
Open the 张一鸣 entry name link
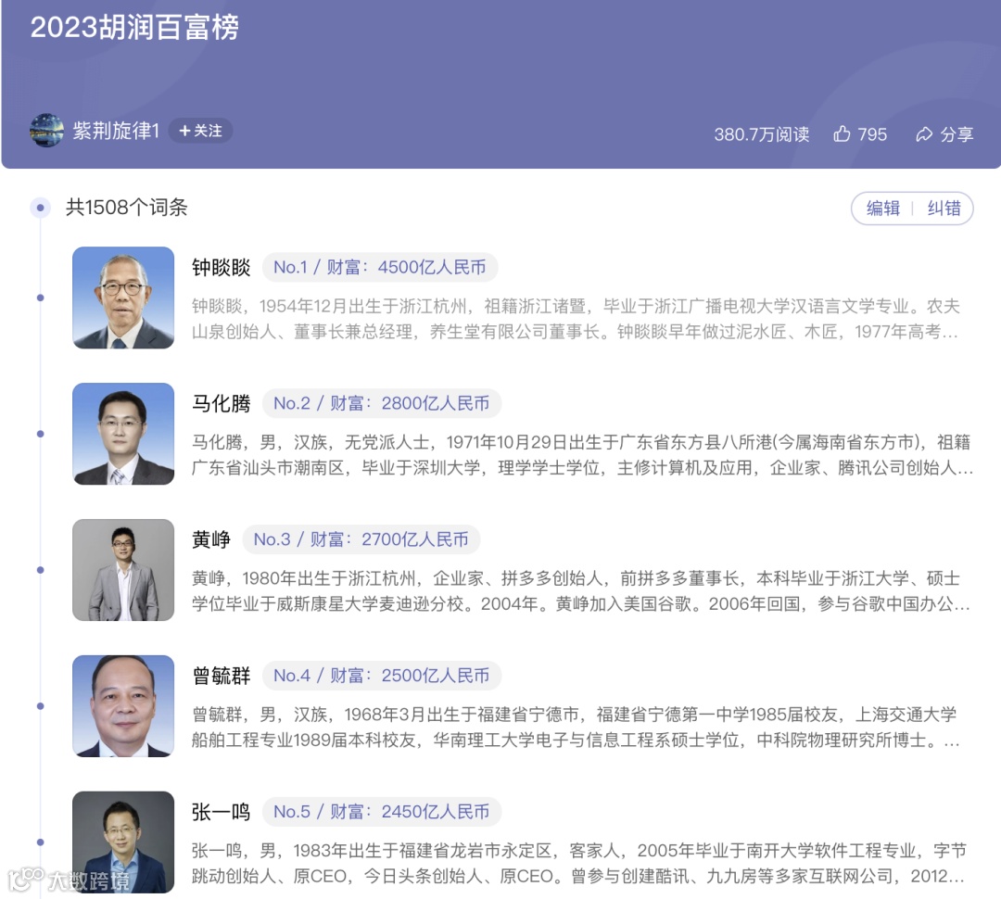coord(221,811)
